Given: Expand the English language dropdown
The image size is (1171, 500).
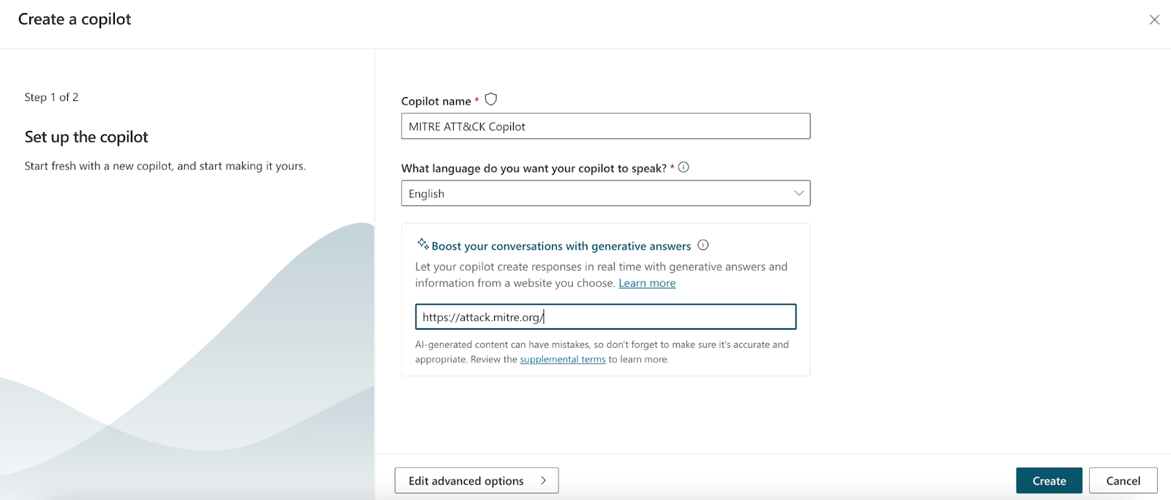Looking at the screenshot, I should [605, 193].
